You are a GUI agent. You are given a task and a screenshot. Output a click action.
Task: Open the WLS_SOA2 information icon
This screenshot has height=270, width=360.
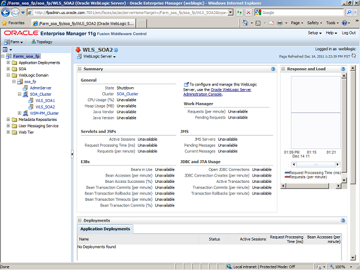click(116, 49)
